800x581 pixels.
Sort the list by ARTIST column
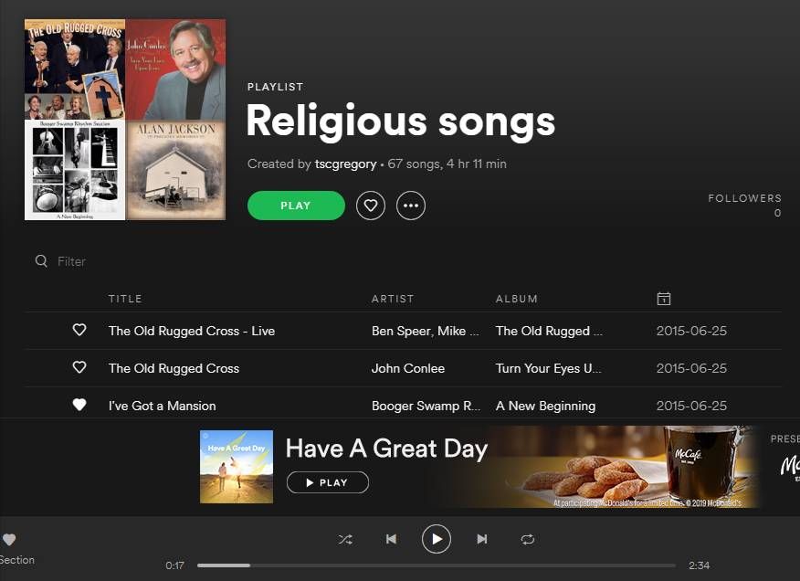393,299
